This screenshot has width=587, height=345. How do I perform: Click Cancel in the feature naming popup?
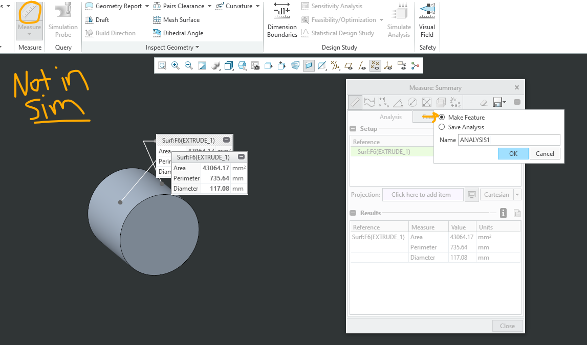(545, 153)
